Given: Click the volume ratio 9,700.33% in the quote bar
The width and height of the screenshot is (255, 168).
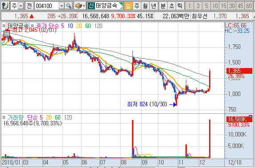Looking at the screenshot, I should click(123, 16).
